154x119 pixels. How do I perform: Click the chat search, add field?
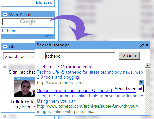pos(19,56)
